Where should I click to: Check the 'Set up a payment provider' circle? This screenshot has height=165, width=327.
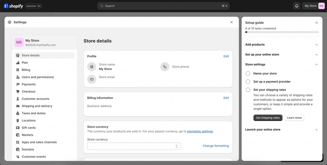coord(248,82)
